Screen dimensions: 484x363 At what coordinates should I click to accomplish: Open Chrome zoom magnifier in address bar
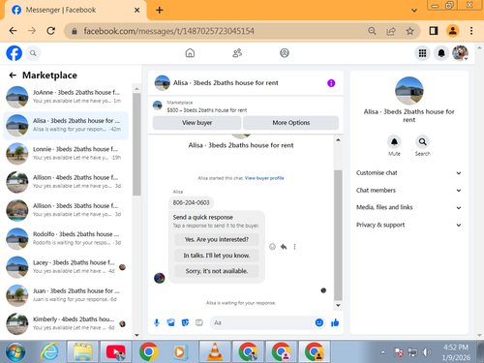pyautogui.click(x=372, y=31)
